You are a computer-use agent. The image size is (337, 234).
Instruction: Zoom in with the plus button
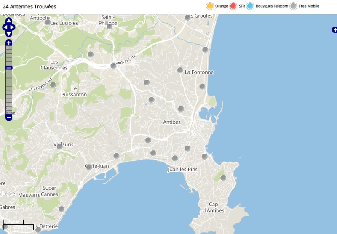pos(8,43)
